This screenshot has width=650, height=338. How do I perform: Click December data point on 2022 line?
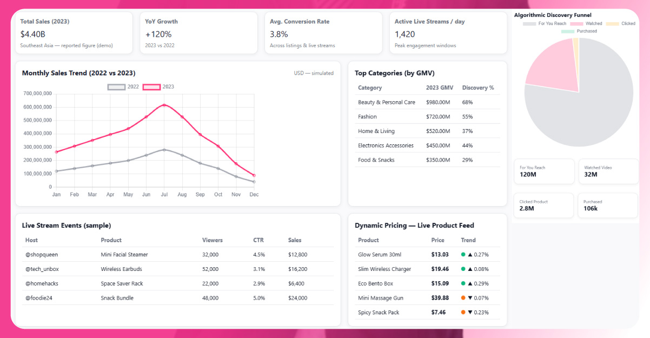pyautogui.click(x=254, y=182)
